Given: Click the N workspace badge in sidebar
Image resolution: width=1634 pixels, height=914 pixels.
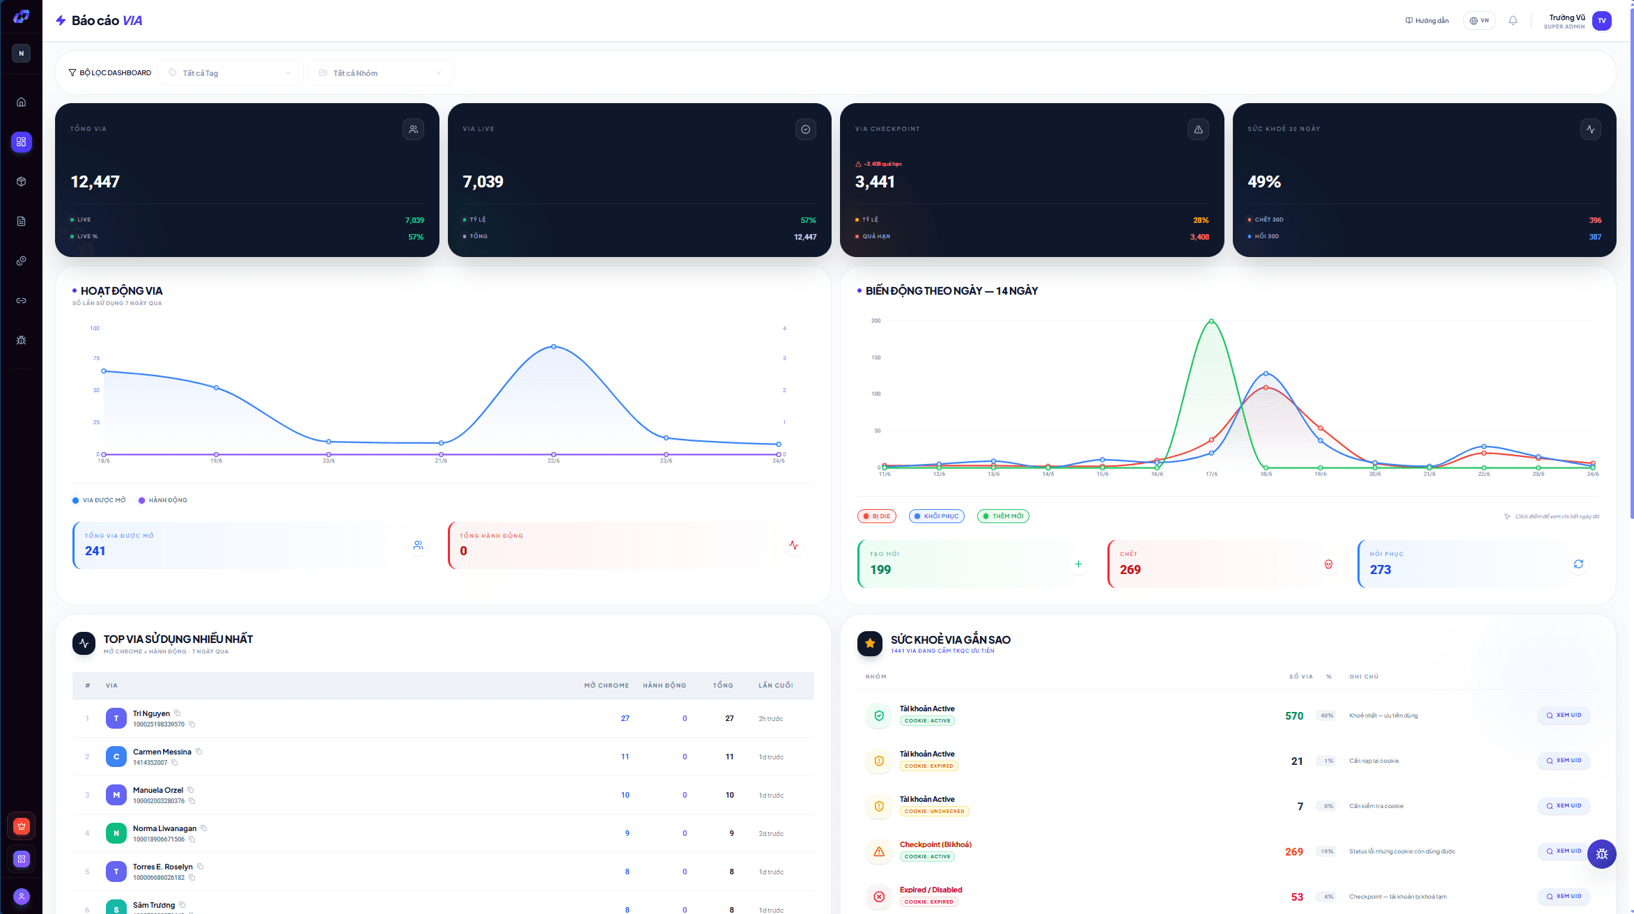Looking at the screenshot, I should click(x=21, y=54).
